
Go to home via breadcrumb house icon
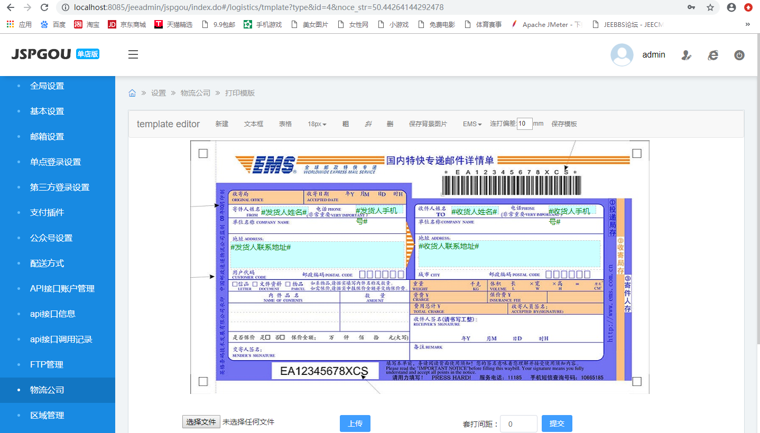coord(132,93)
